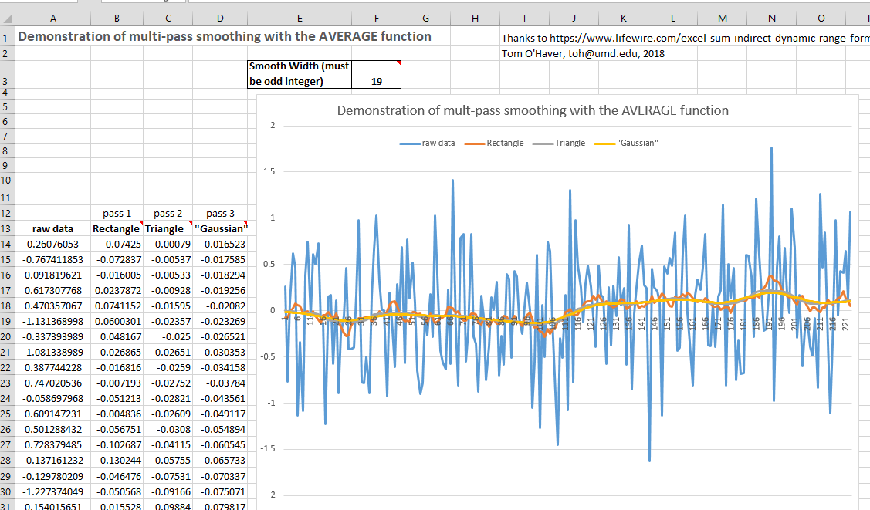
Task: Select the Tom O'Haver author cell
Action: click(x=583, y=53)
